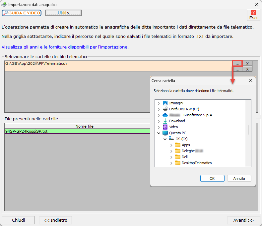Click the OneDrive GBsoftware cloud icon
262x226 pixels.
click(165, 115)
